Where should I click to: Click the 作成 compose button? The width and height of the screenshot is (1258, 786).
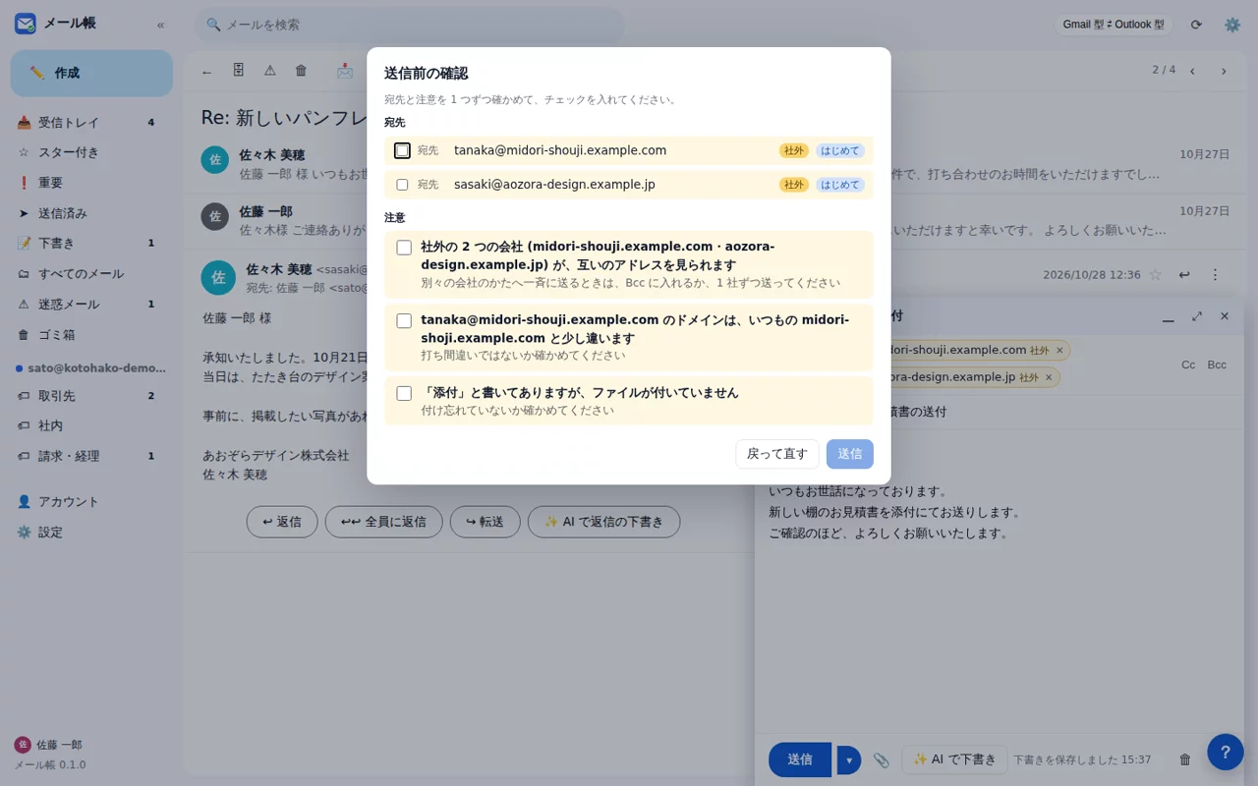pyautogui.click(x=91, y=73)
